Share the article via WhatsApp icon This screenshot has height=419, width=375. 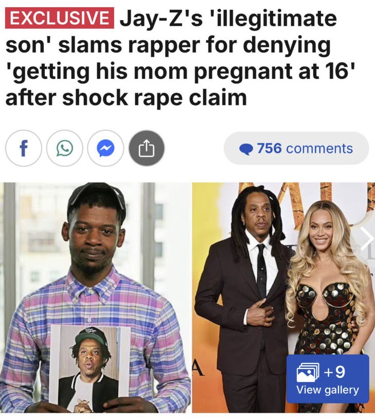[x=64, y=148]
